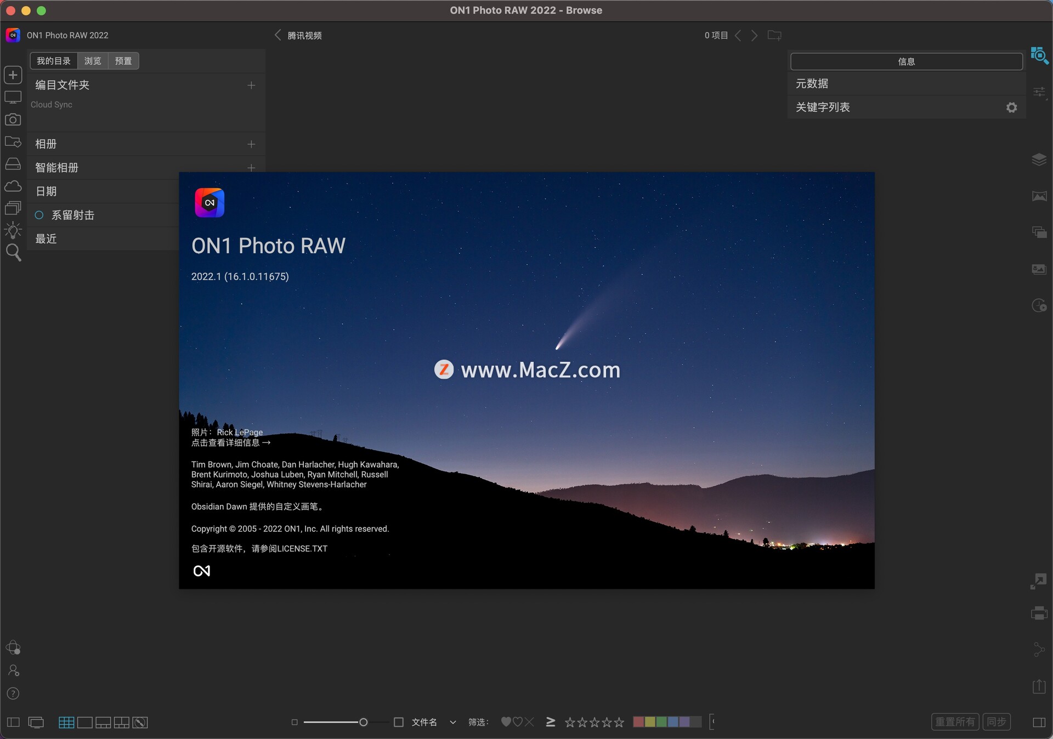Viewport: 1053px width, 739px height.
Task: Click the printer icon in right sidebar
Action: click(x=1039, y=613)
